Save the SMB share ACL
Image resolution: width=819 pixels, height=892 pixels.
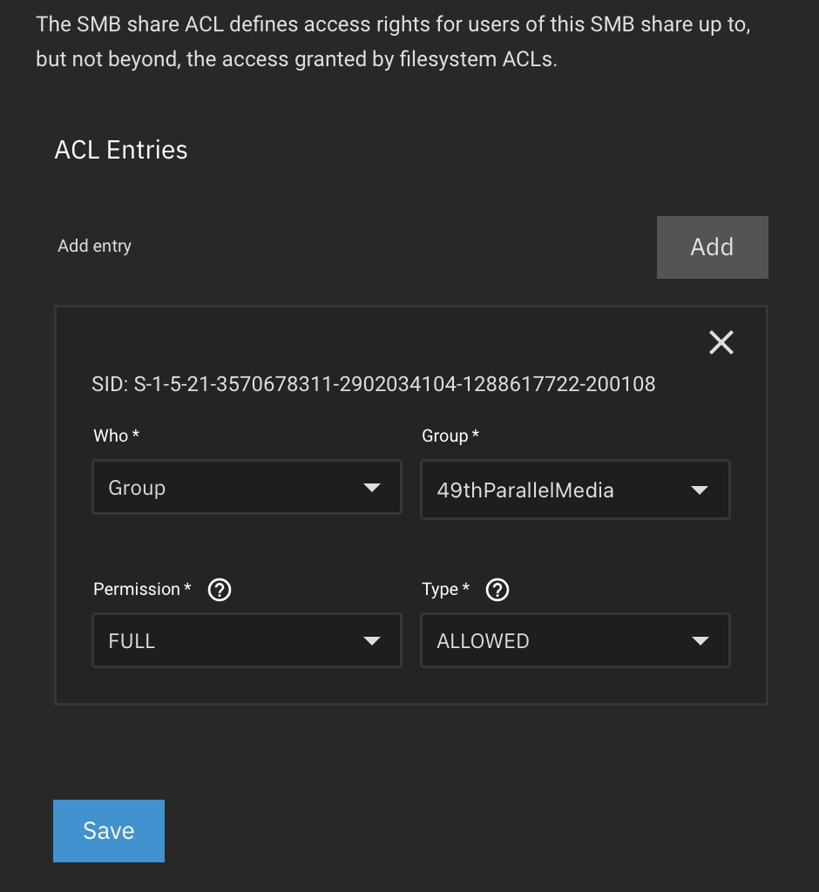pos(109,830)
